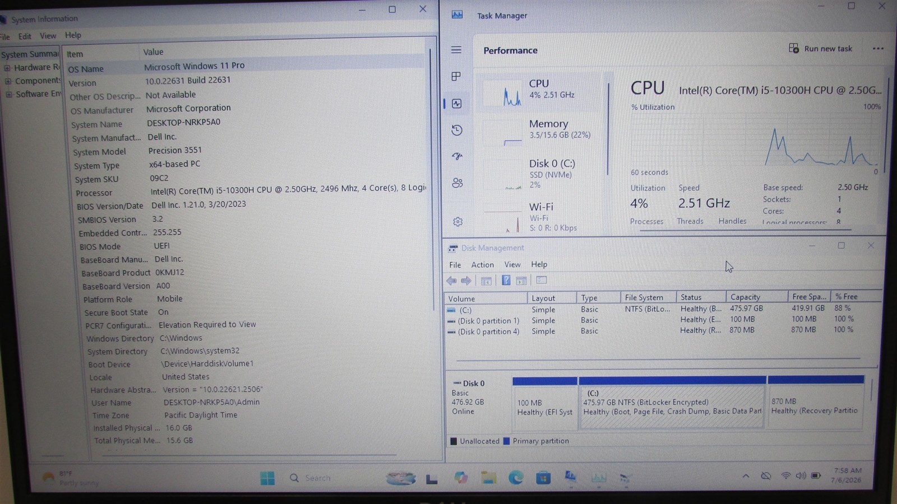Open Users icon in Task Manager sidebar
Screen dimensions: 897x504
pyautogui.click(x=457, y=183)
